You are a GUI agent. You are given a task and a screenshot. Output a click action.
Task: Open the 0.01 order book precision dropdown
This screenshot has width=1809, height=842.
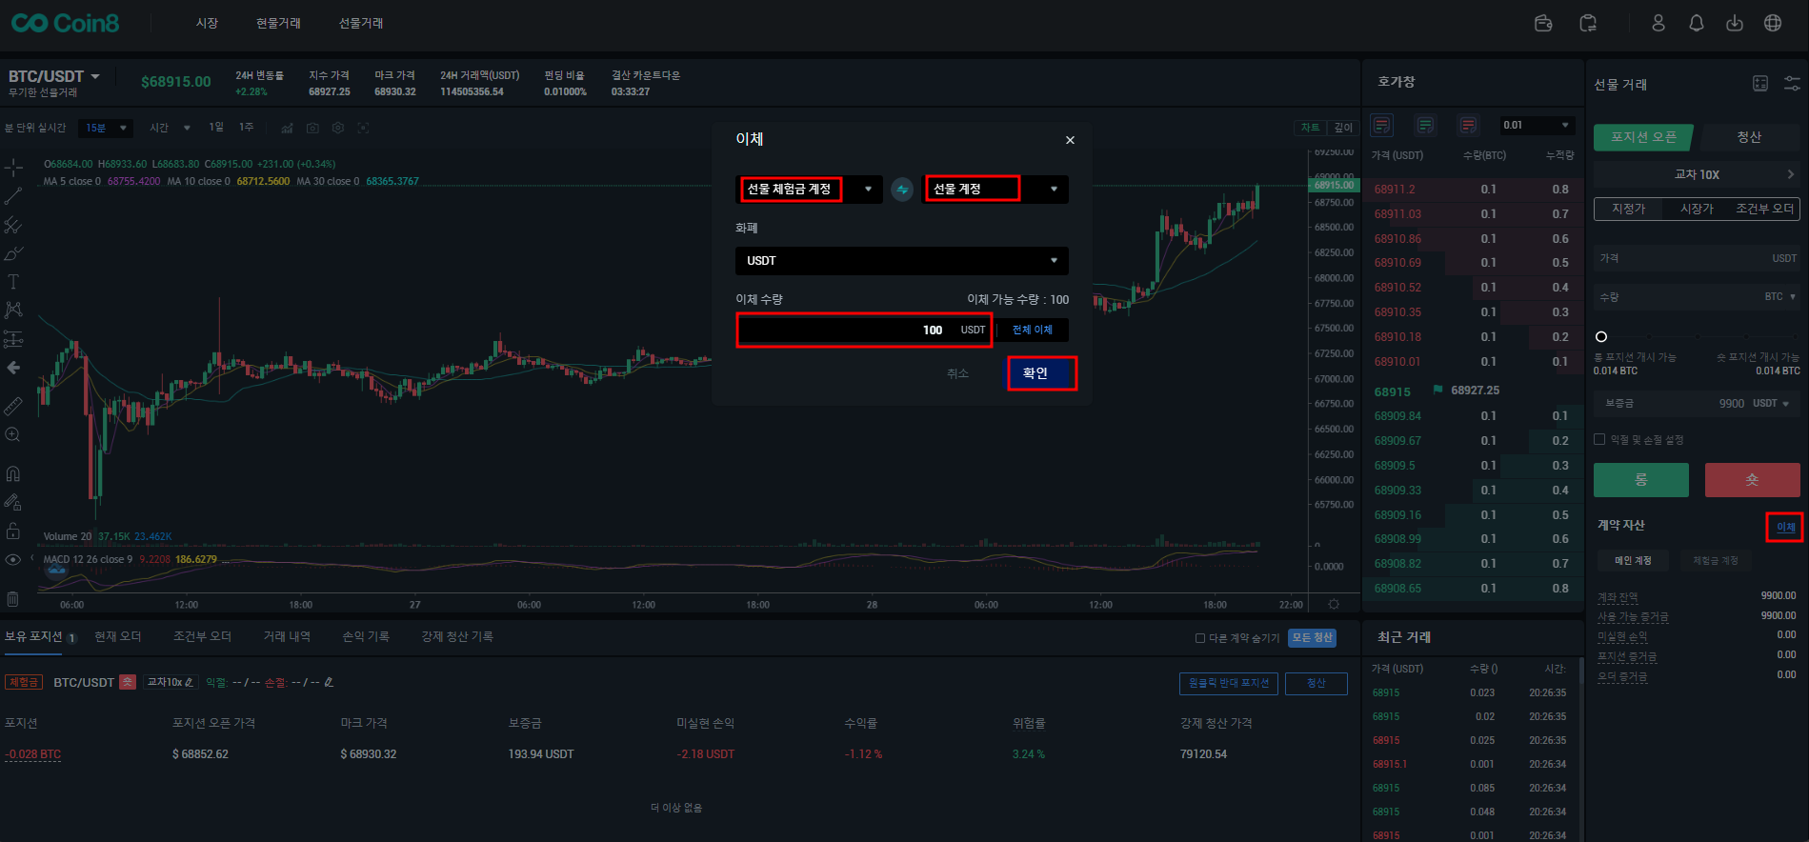[x=1536, y=126]
